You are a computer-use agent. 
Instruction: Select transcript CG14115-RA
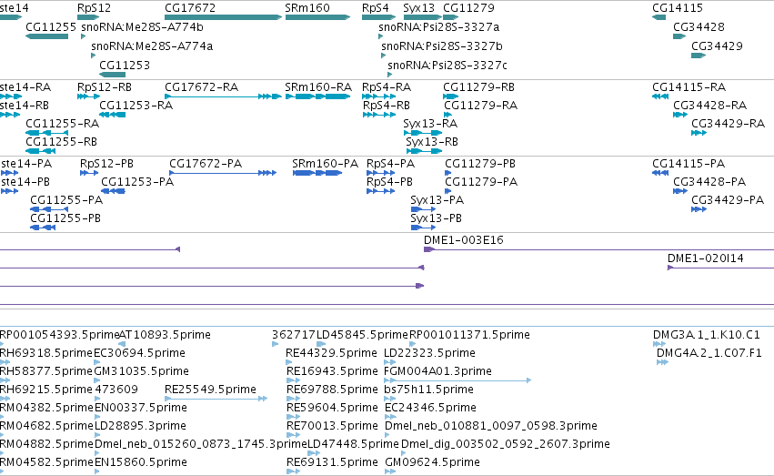tap(660, 96)
